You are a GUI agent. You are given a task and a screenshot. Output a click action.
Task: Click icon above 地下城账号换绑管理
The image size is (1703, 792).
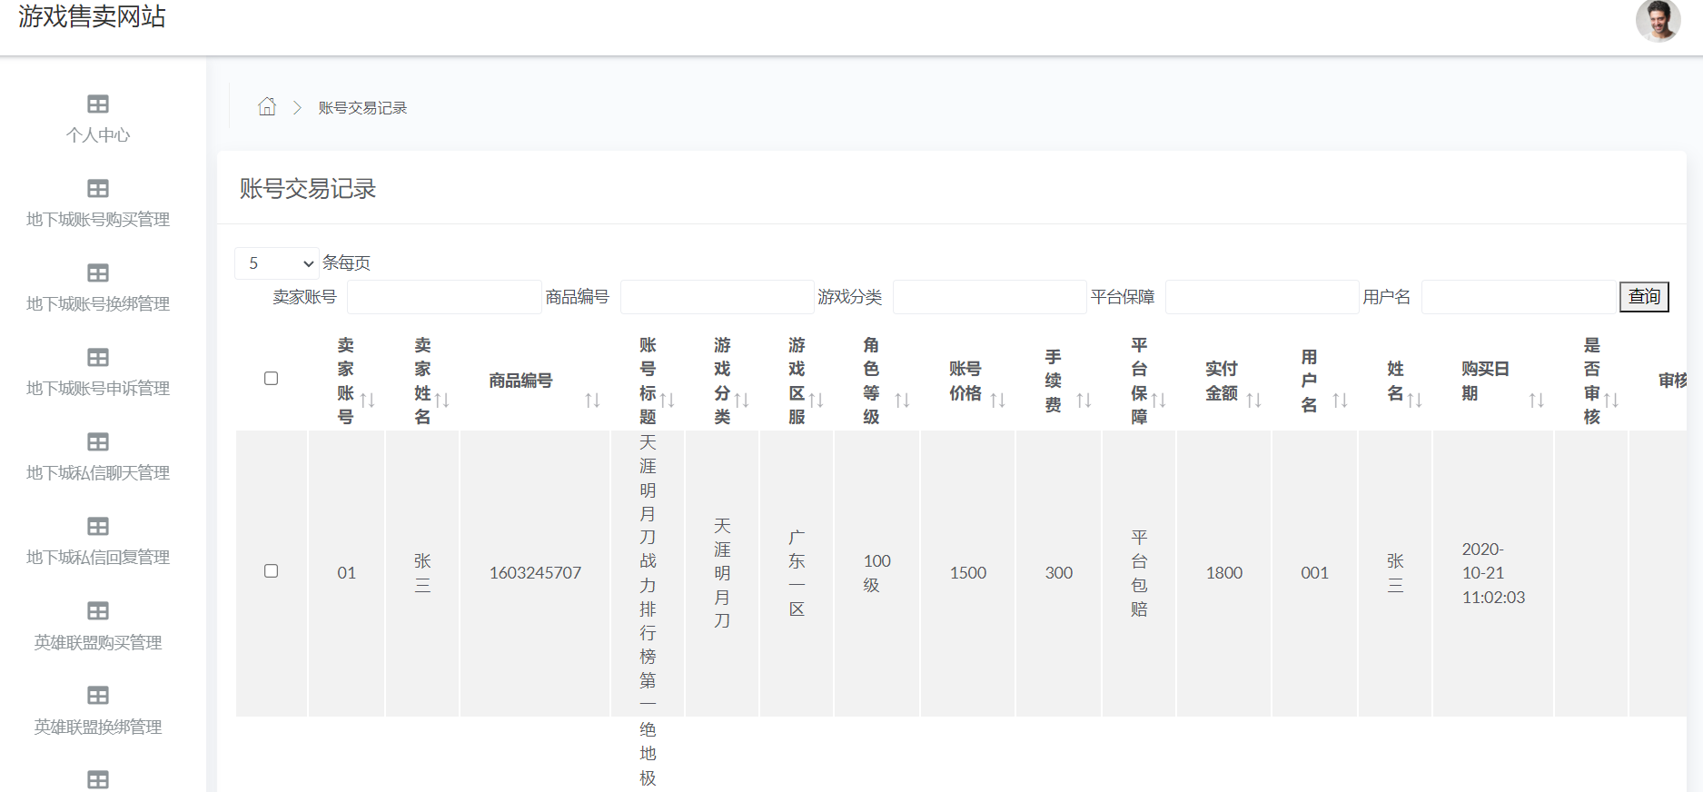[x=98, y=273]
